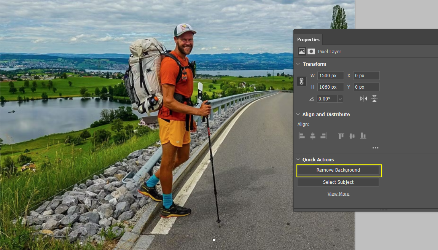Toggle the link between width and height
Image resolution: width=438 pixels, height=250 pixels.
(302, 81)
